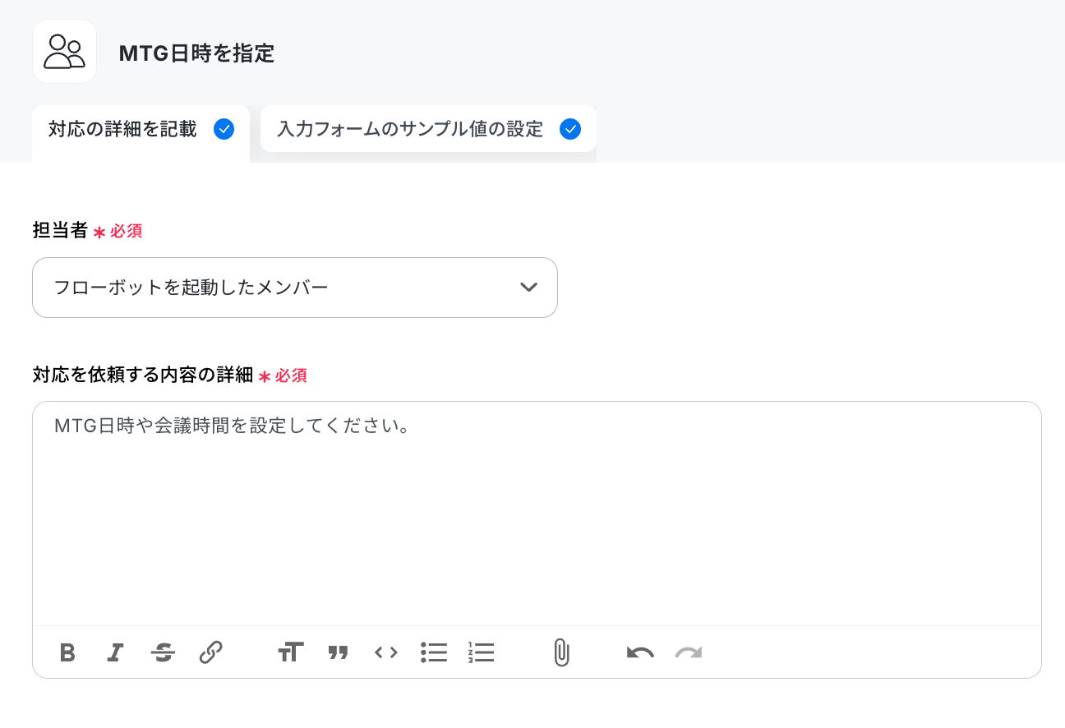Apply strikethrough formatting
Screen dimensions: 1065x728
tap(163, 653)
